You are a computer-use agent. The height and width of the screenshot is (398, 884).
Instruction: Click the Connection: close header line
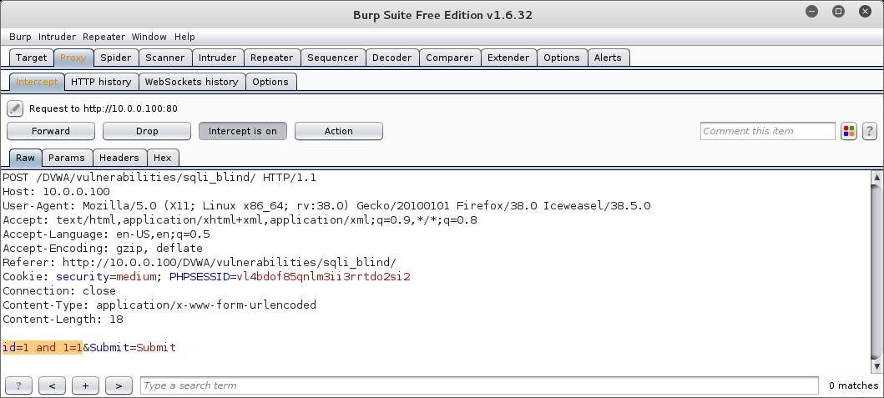tap(59, 291)
